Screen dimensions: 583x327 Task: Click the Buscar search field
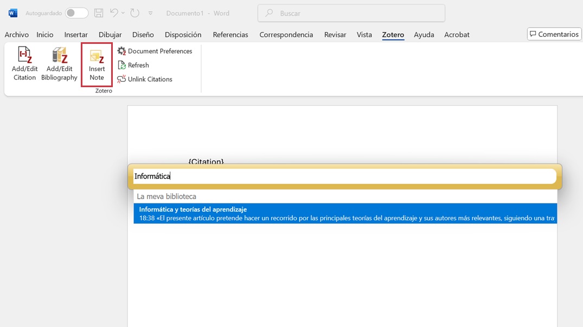click(x=351, y=14)
